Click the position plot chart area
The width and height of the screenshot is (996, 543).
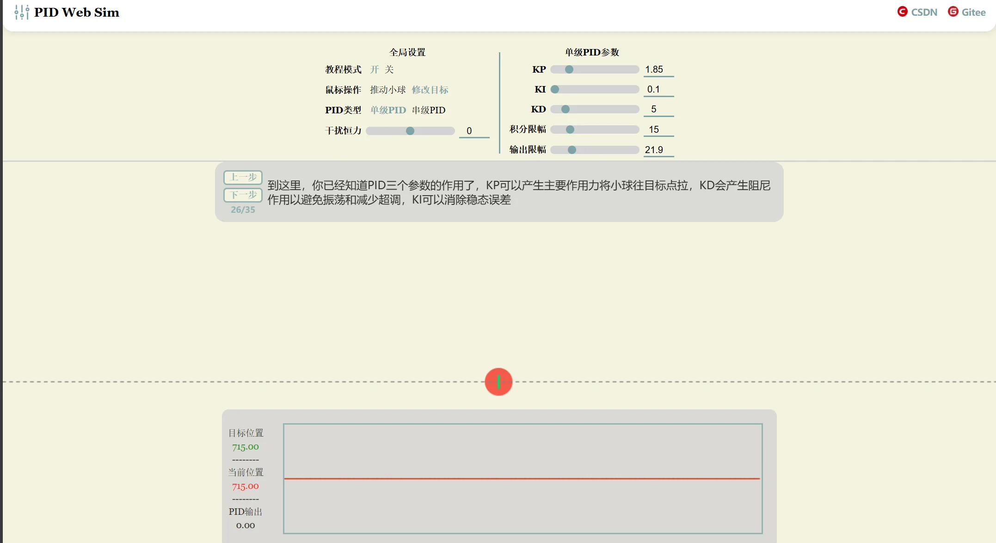pyautogui.click(x=523, y=478)
